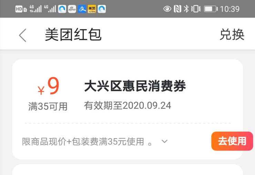Go back using the left arrow
Viewport: 255px width, 175px height.
(x=23, y=35)
